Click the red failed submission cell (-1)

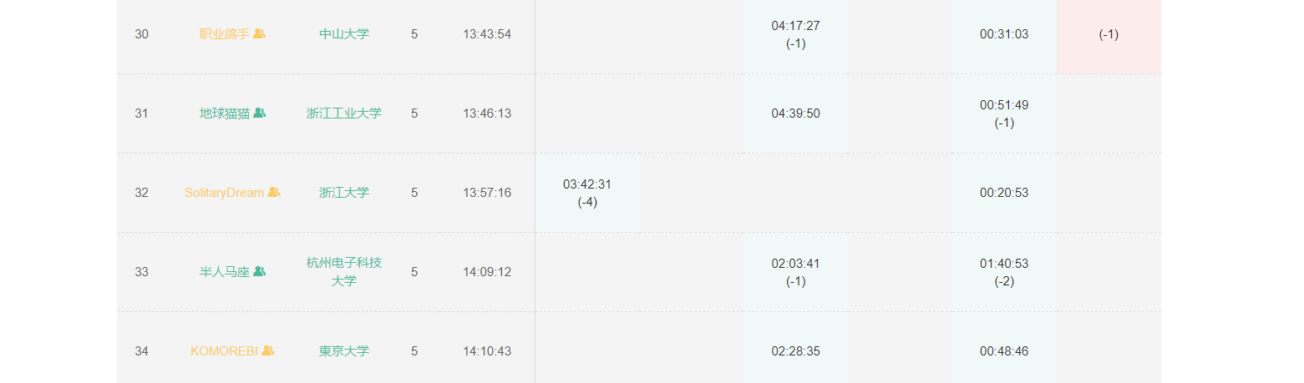[1109, 34]
